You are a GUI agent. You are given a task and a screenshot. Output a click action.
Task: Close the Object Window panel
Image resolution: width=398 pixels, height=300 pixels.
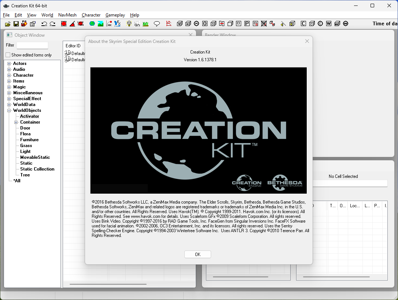191,34
